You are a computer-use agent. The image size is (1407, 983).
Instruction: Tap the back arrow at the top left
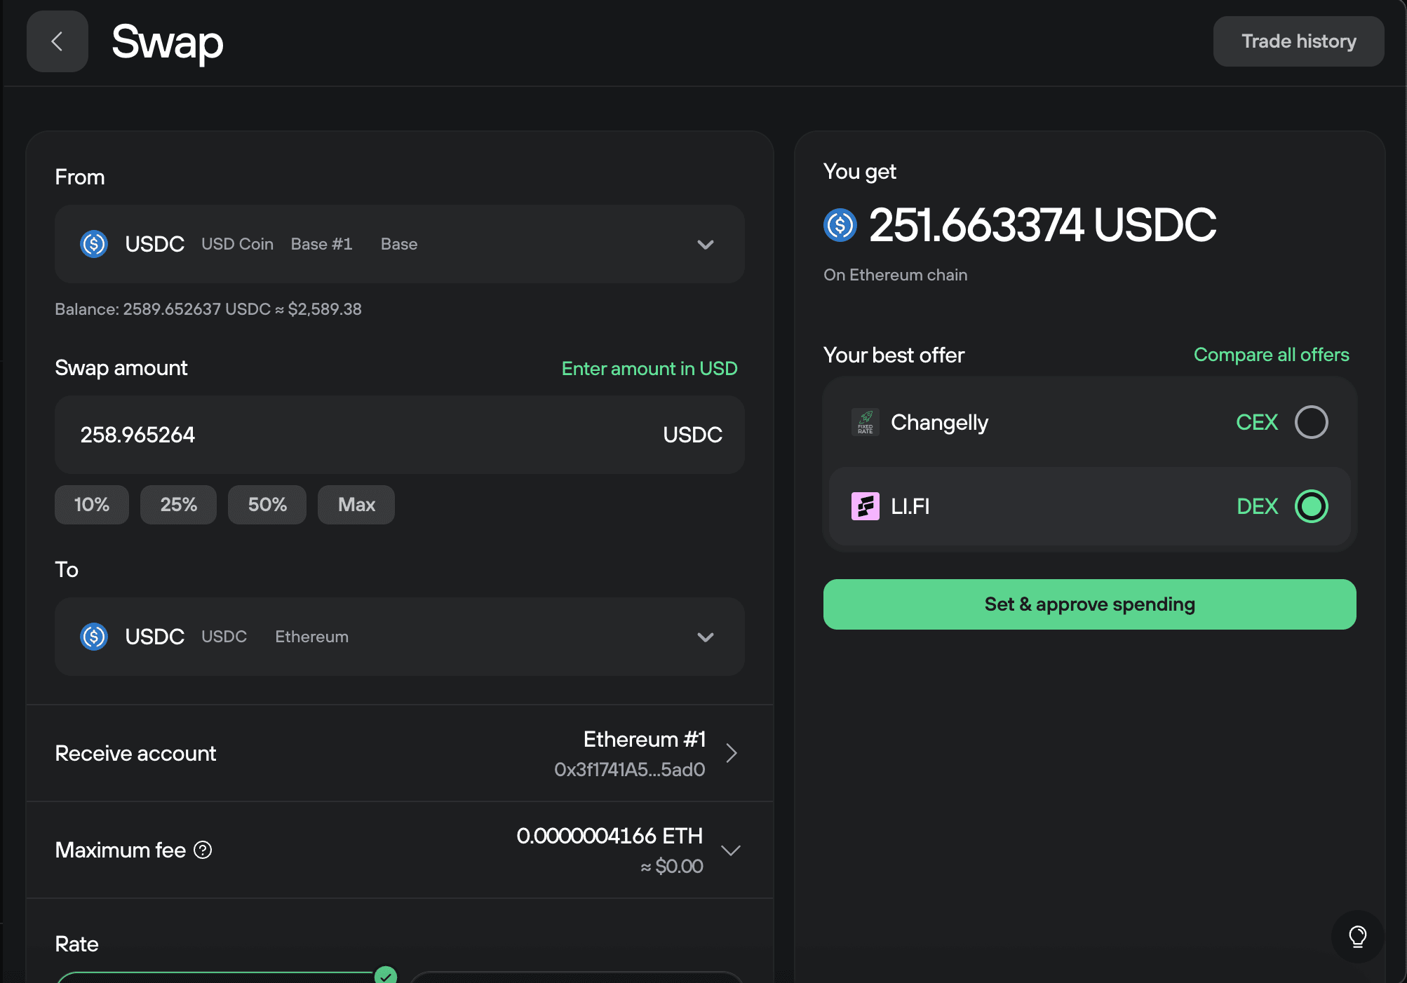[x=57, y=41]
